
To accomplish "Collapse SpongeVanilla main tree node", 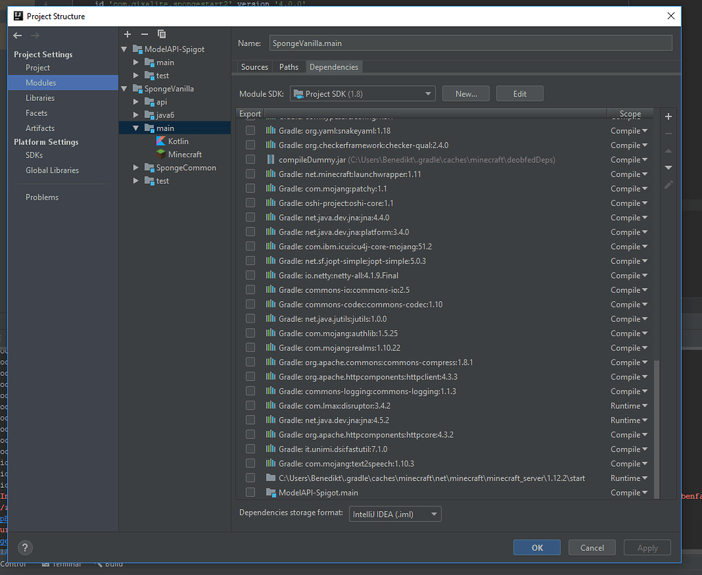I will (x=136, y=128).
